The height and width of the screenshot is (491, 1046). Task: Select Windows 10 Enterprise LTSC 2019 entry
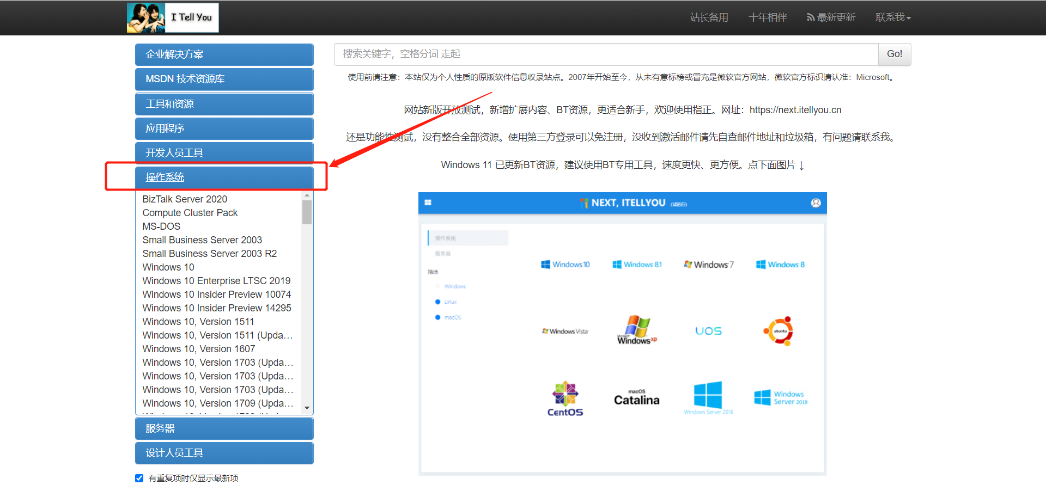pyautogui.click(x=216, y=280)
